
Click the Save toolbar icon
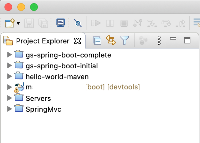[29, 23]
